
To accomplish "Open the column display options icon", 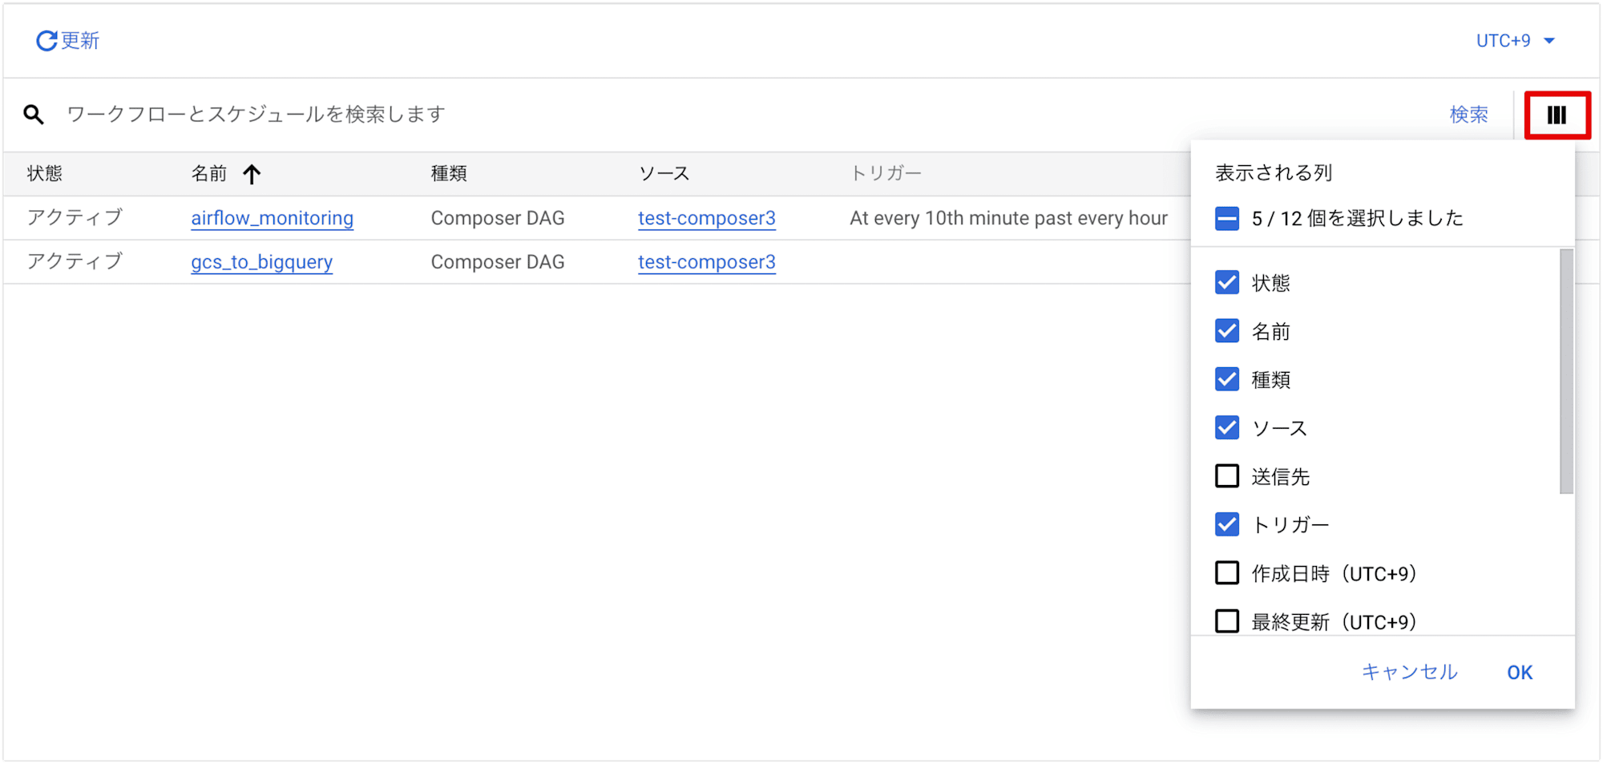I will click(x=1557, y=115).
